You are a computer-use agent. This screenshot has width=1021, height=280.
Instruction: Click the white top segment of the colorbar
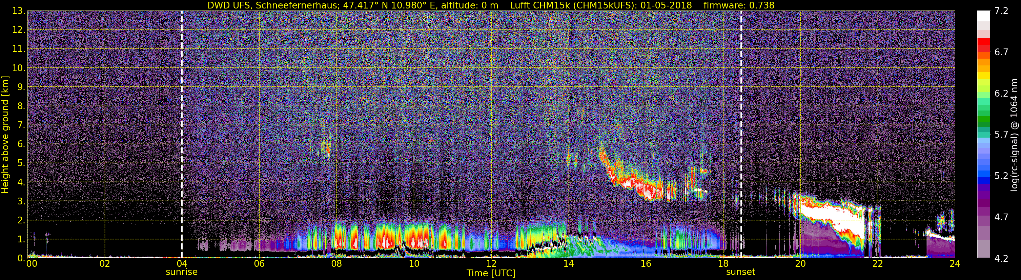click(x=983, y=16)
